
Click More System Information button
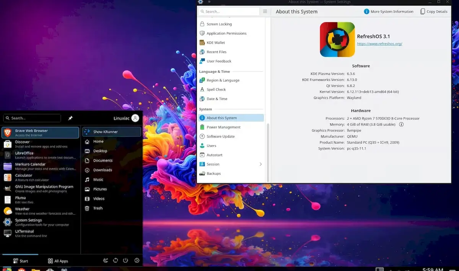389,11
